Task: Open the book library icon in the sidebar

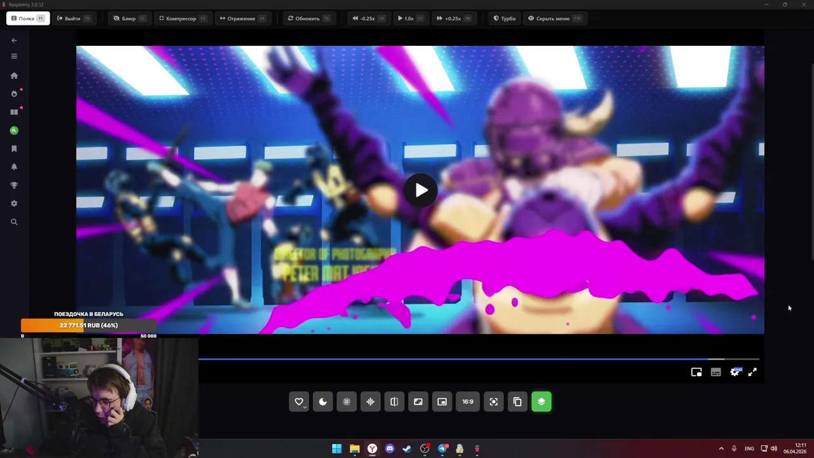Action: (x=14, y=112)
